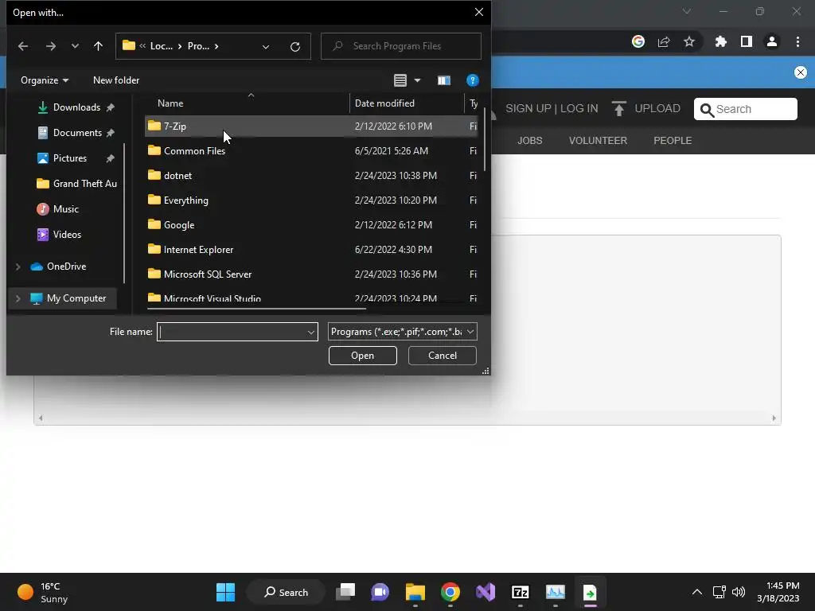
Task: Bookmark this page with the star icon
Action: coord(689,41)
